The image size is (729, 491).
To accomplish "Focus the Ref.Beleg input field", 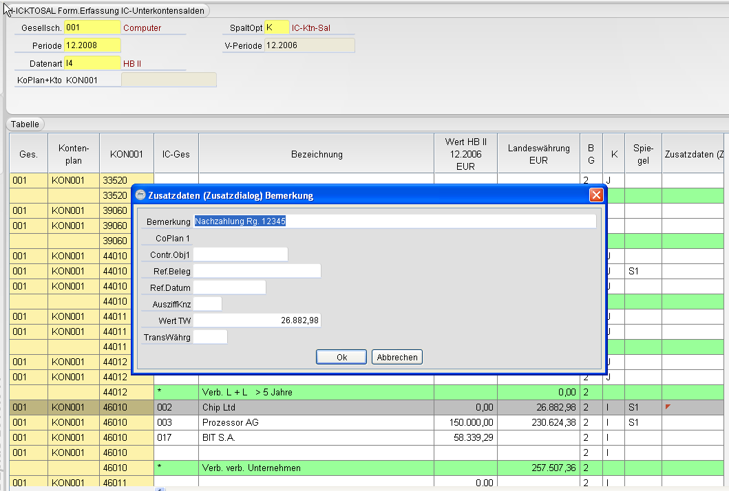I will click(257, 271).
